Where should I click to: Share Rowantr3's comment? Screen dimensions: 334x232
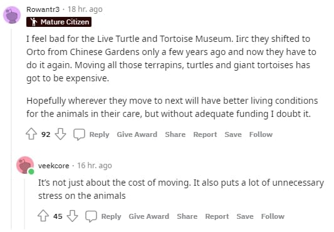175,134
